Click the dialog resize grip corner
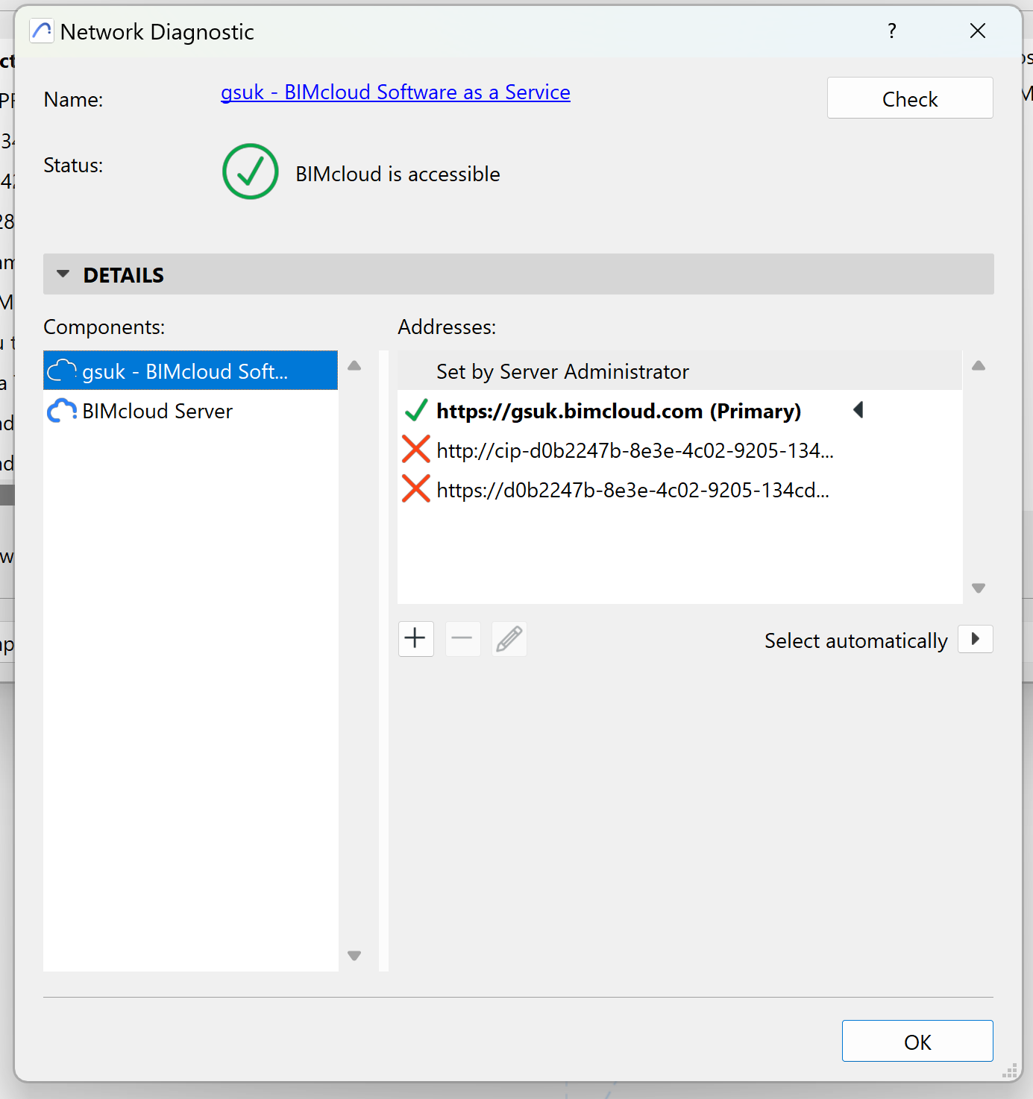 [1010, 1071]
